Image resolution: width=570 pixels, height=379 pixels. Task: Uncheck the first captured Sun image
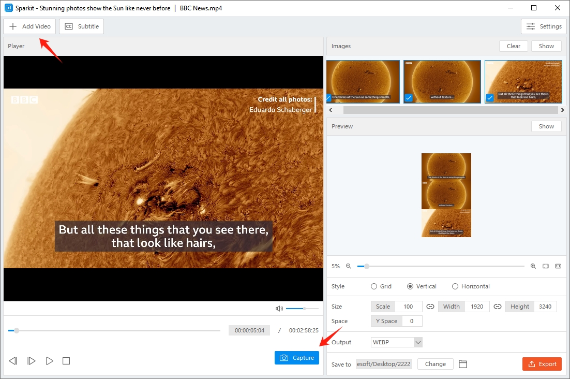[x=328, y=98]
